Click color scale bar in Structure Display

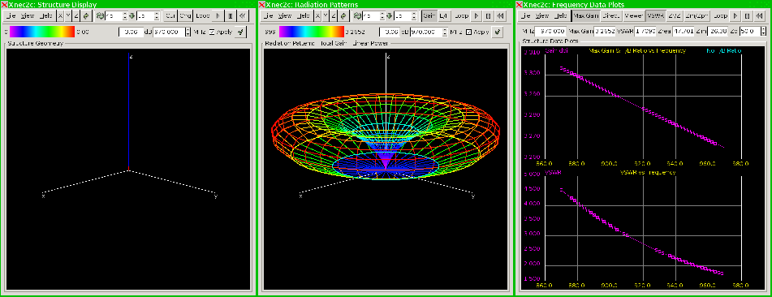click(42, 32)
